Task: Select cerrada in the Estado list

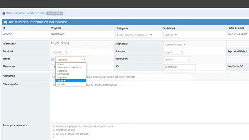Action: click(x=71, y=84)
